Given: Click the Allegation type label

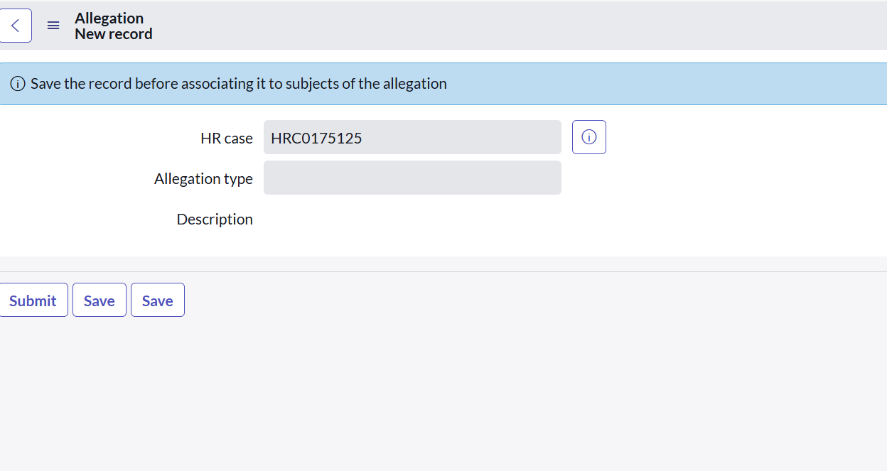Looking at the screenshot, I should point(203,179).
